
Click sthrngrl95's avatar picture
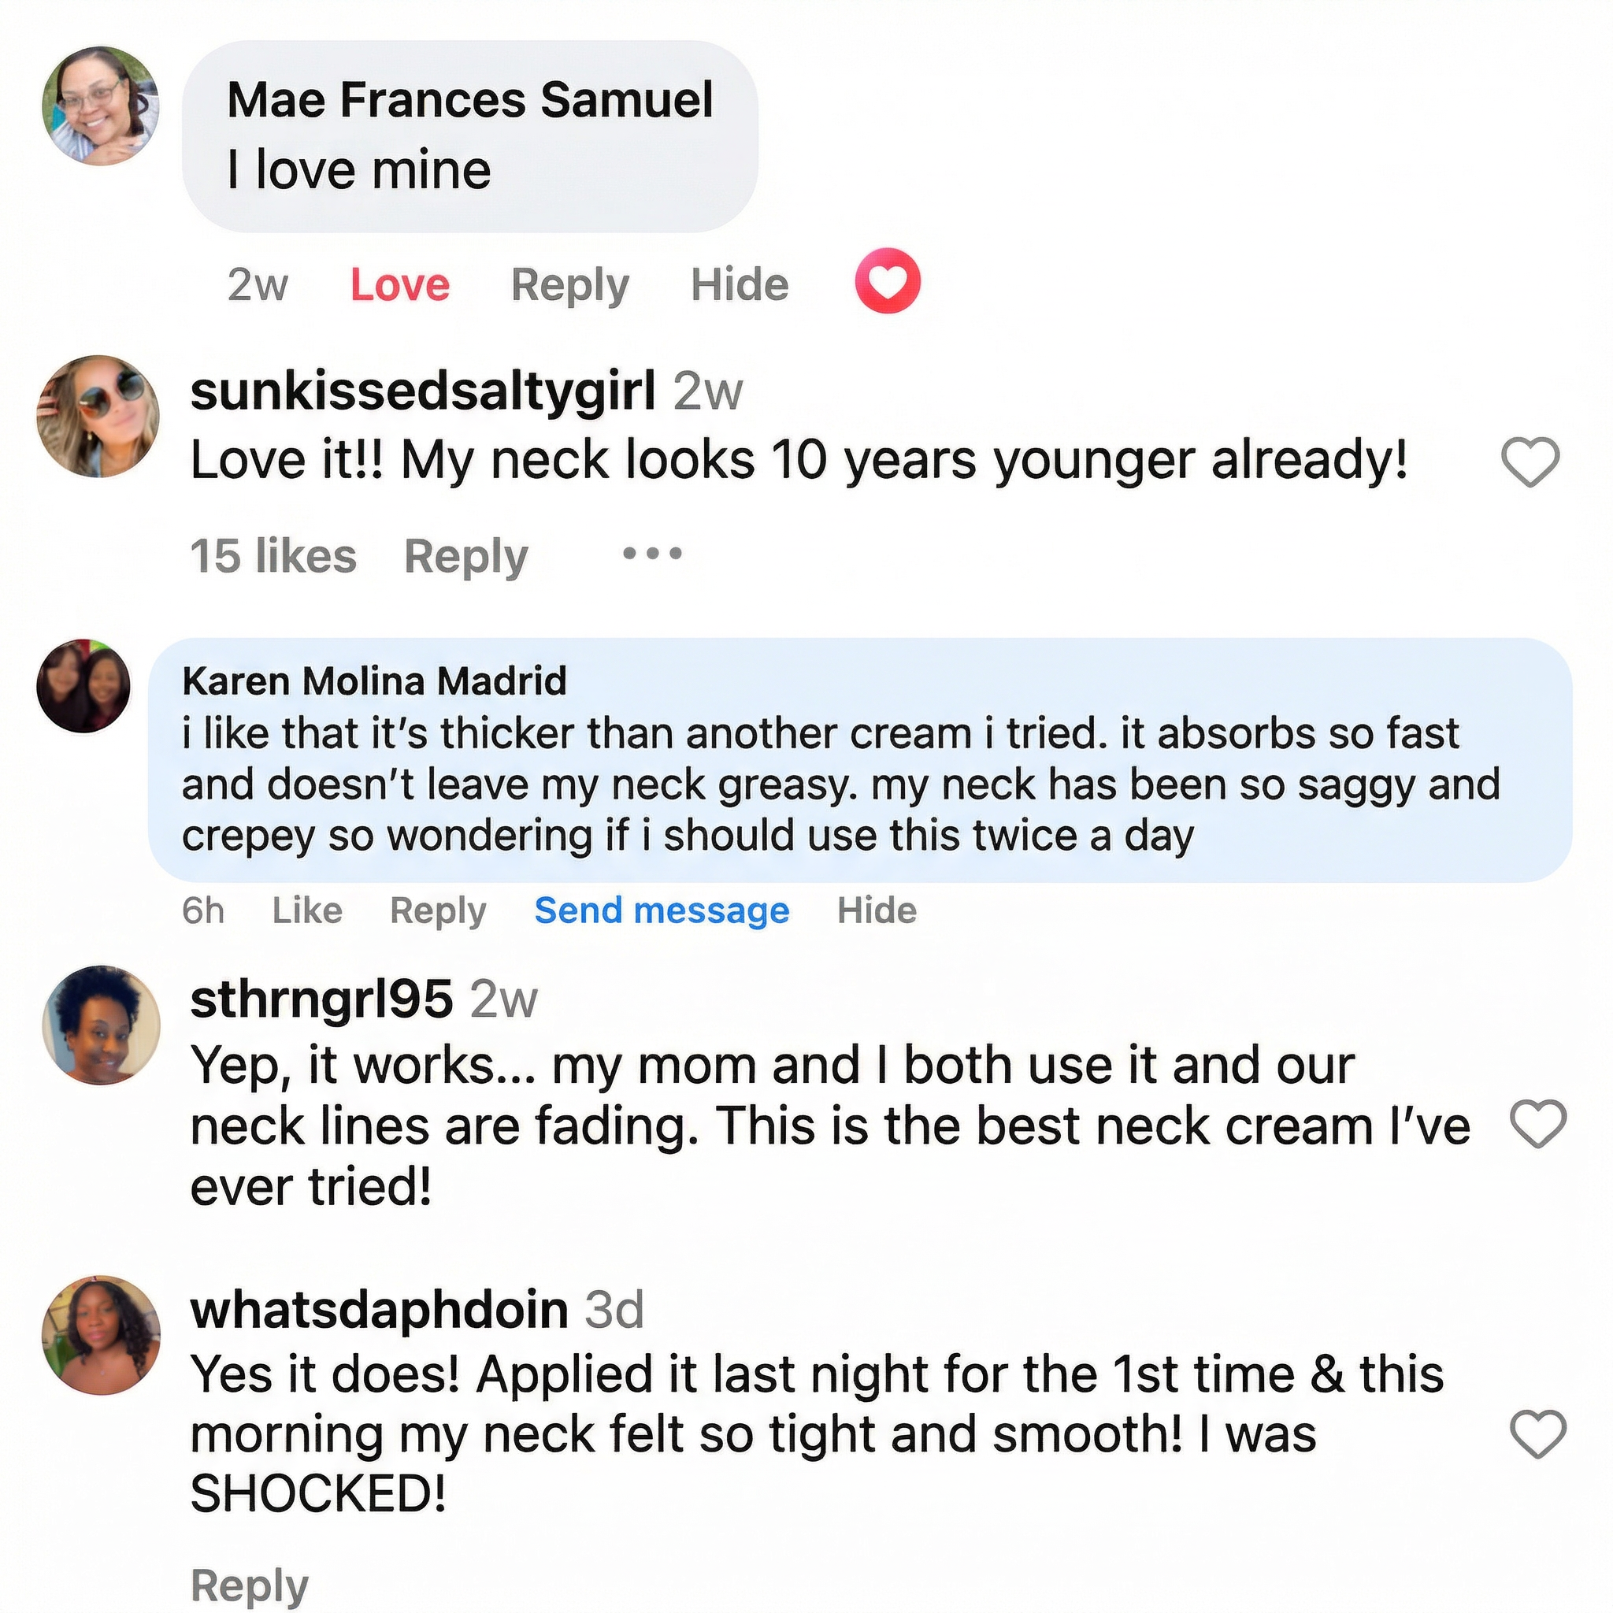[x=101, y=1025]
